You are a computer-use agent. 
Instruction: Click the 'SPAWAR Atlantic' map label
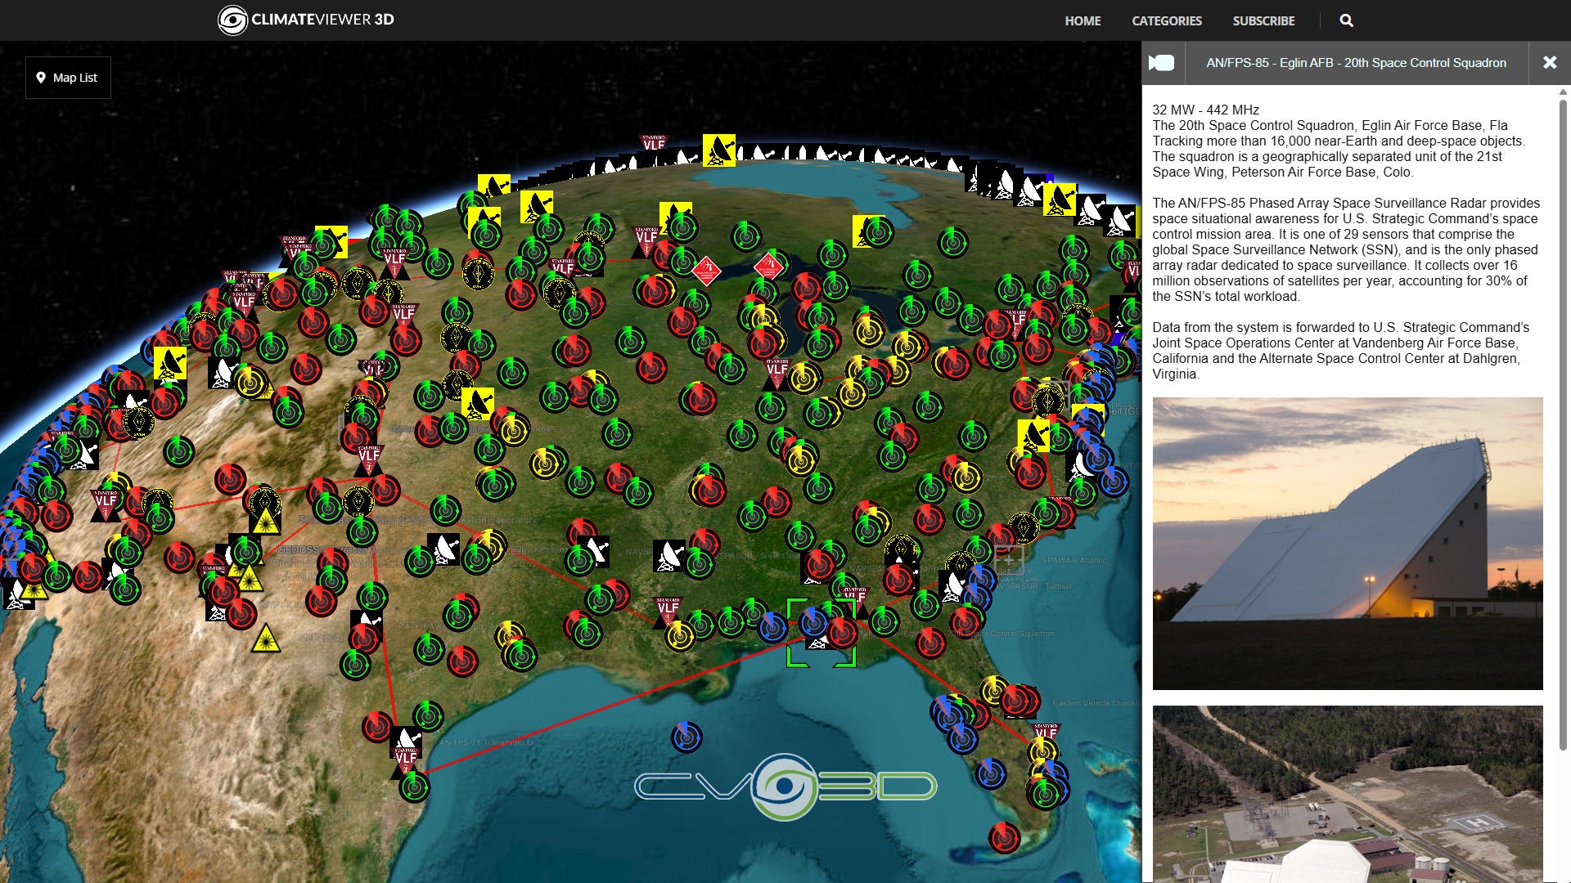[x=1074, y=561]
